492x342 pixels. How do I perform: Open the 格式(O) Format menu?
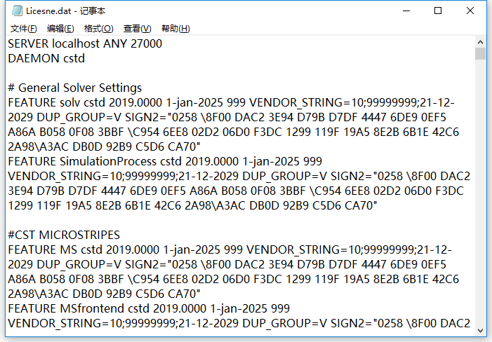pyautogui.click(x=99, y=29)
